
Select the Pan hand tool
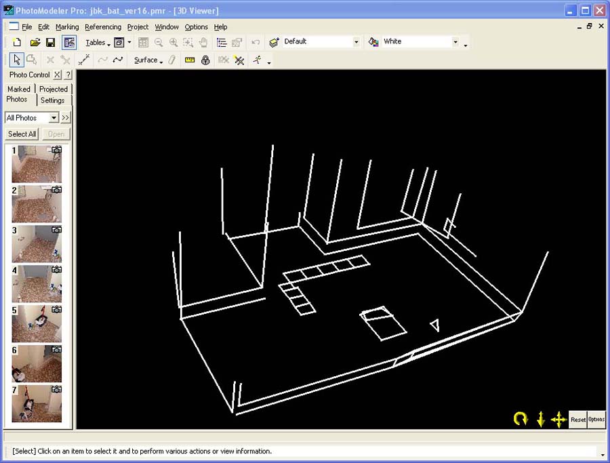203,42
